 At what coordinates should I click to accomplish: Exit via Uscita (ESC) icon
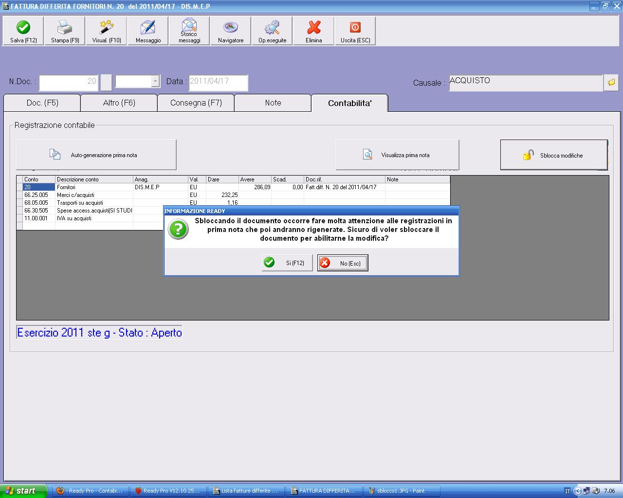point(355,31)
